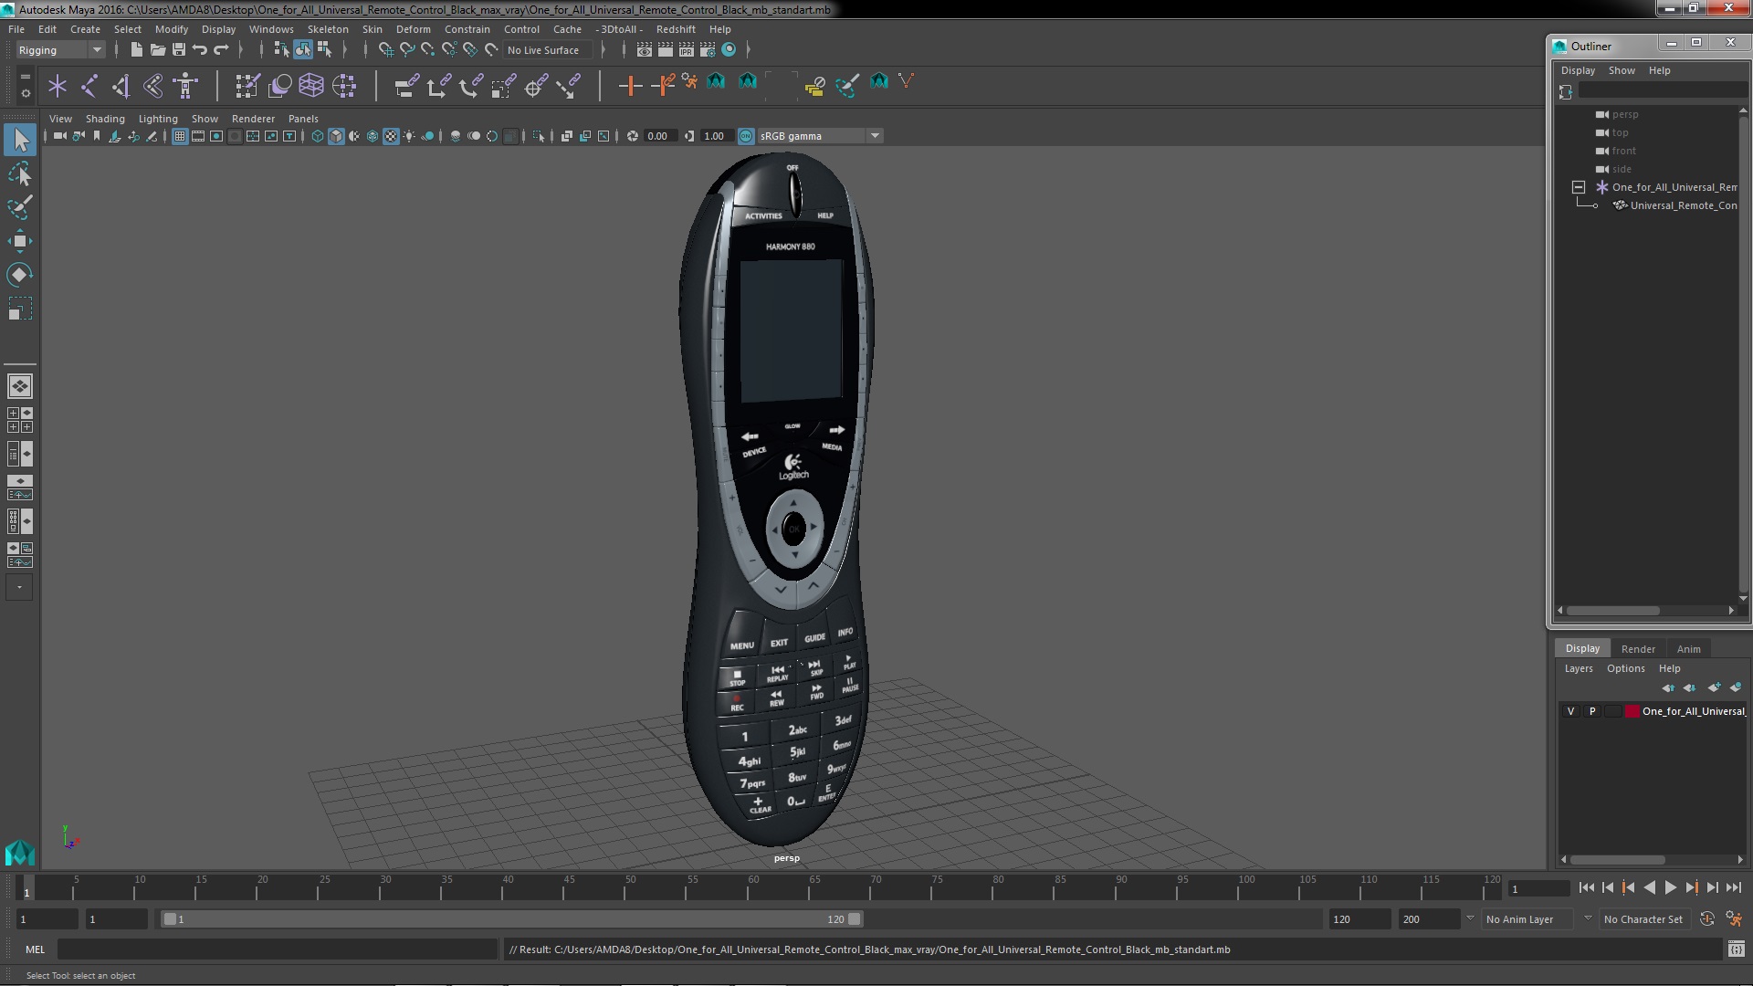Viewport: 1753px width, 986px height.
Task: Select four view pane layout icon
Action: [20, 420]
